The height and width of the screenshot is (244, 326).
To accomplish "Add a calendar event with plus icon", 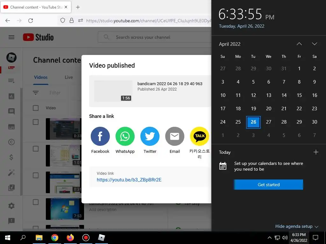I will coord(316,152).
